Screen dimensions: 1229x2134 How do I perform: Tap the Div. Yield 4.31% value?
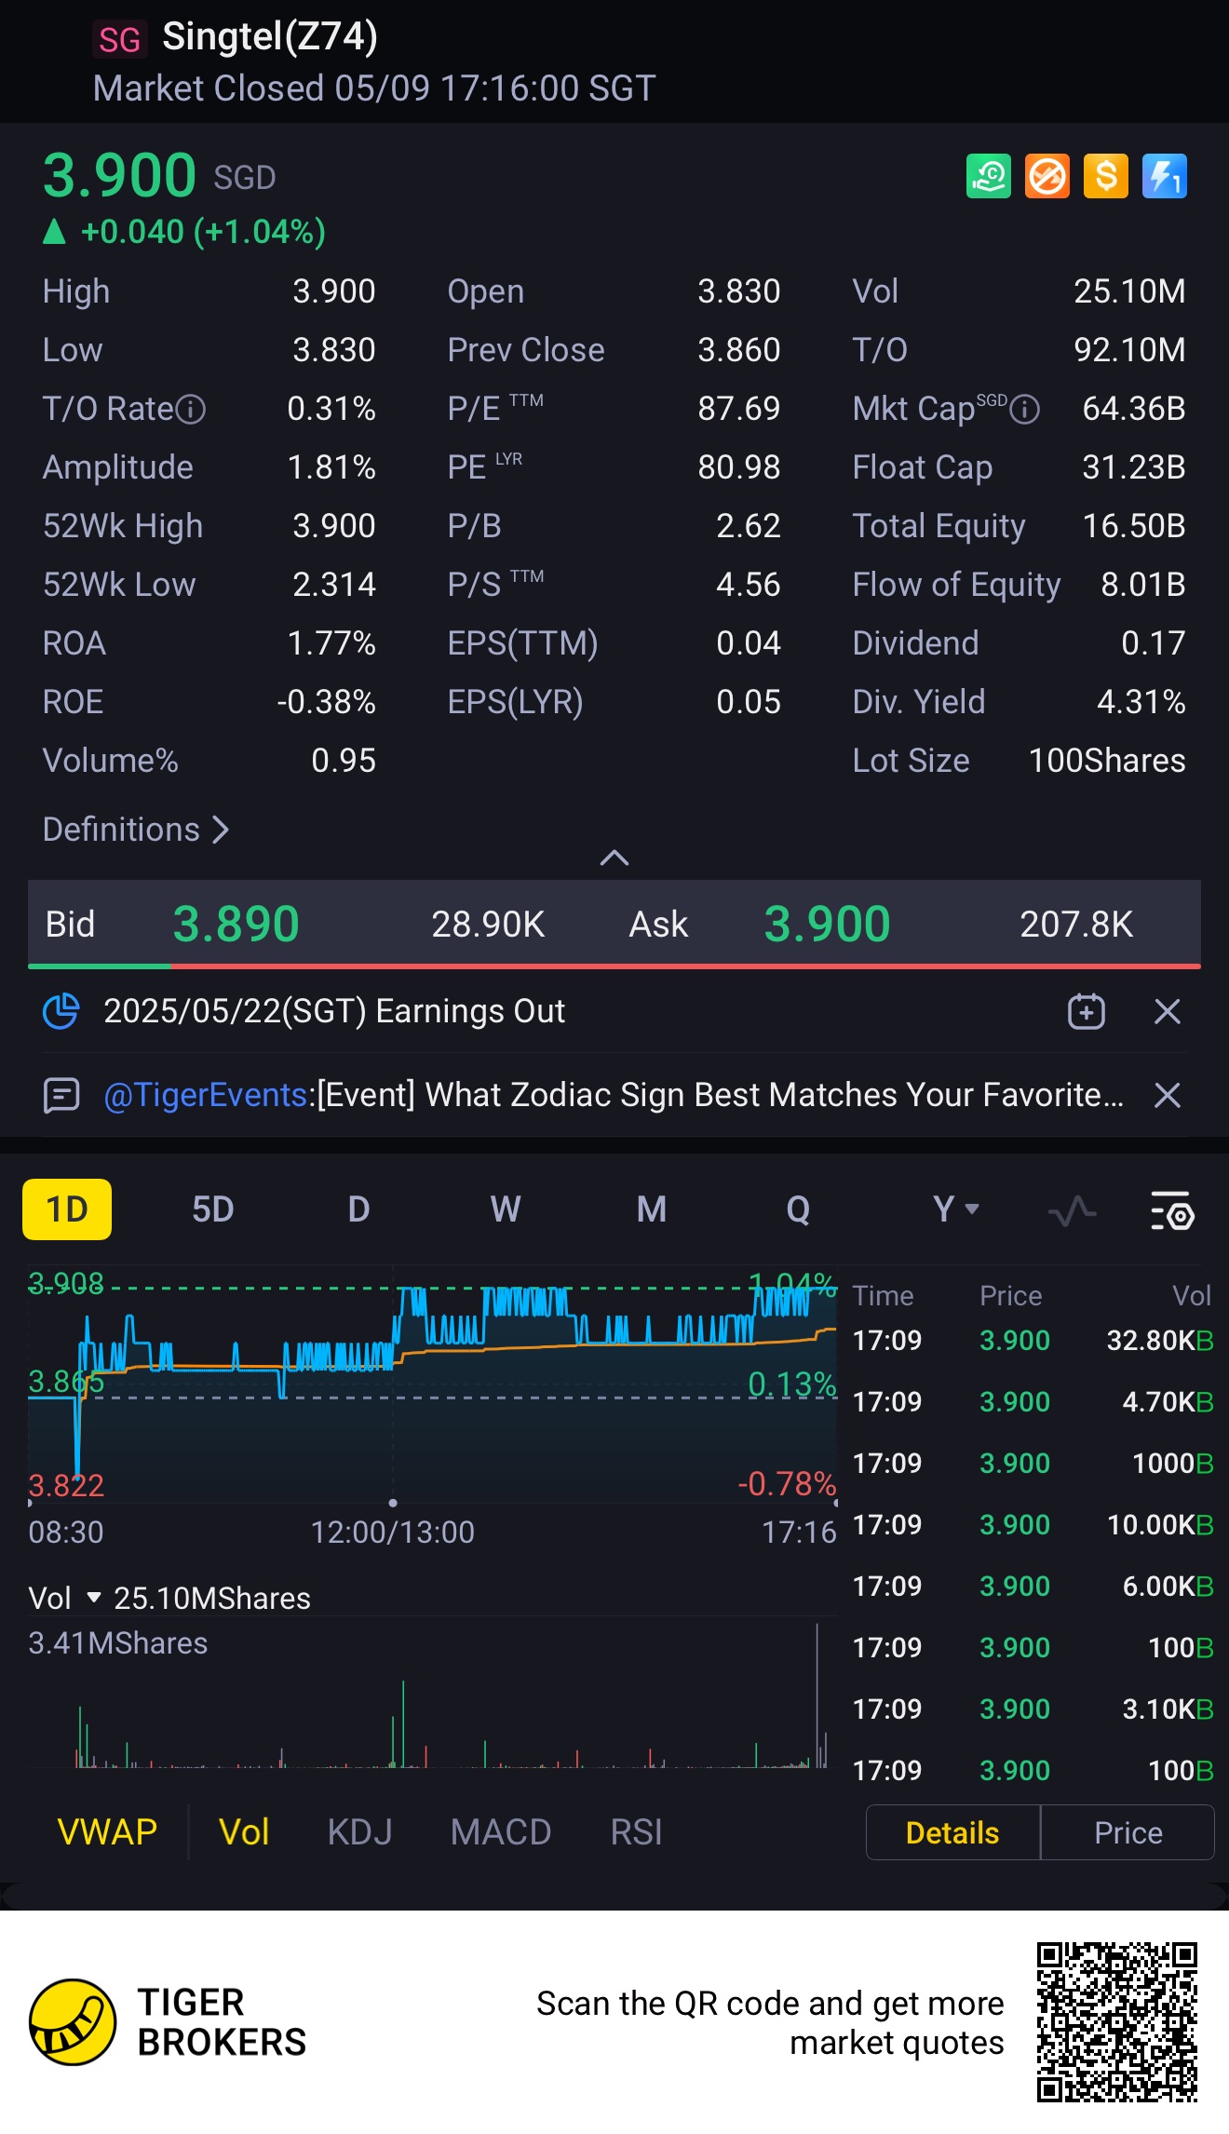pos(1141,702)
